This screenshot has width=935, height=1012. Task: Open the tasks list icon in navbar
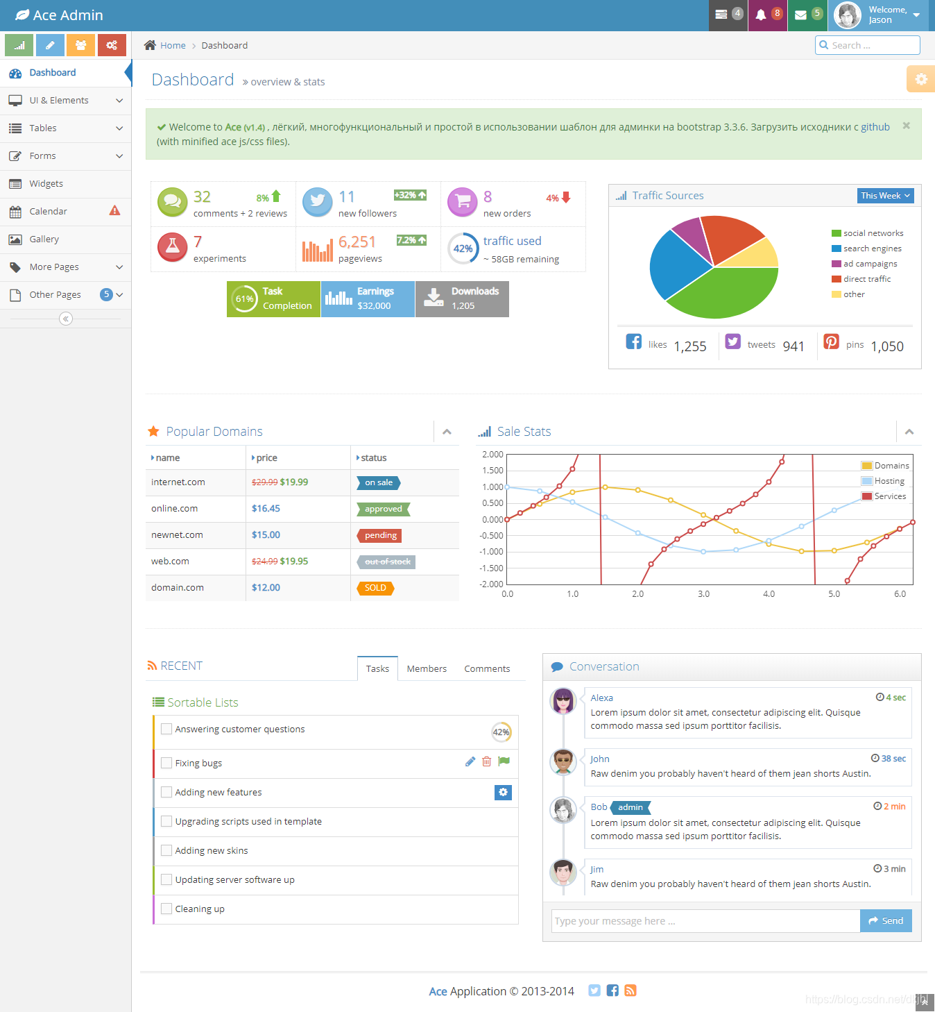[x=728, y=15]
